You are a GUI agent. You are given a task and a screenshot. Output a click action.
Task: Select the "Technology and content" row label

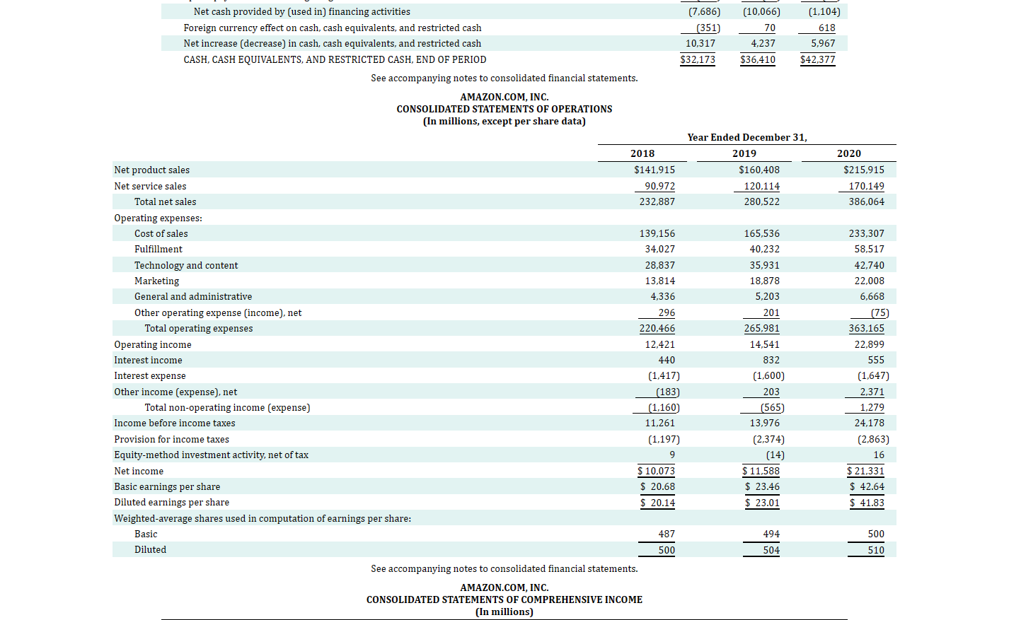coord(186,265)
